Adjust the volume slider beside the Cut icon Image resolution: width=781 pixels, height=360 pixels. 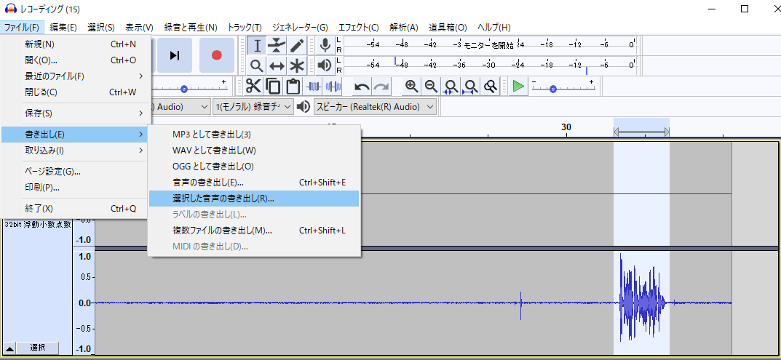click(x=189, y=87)
